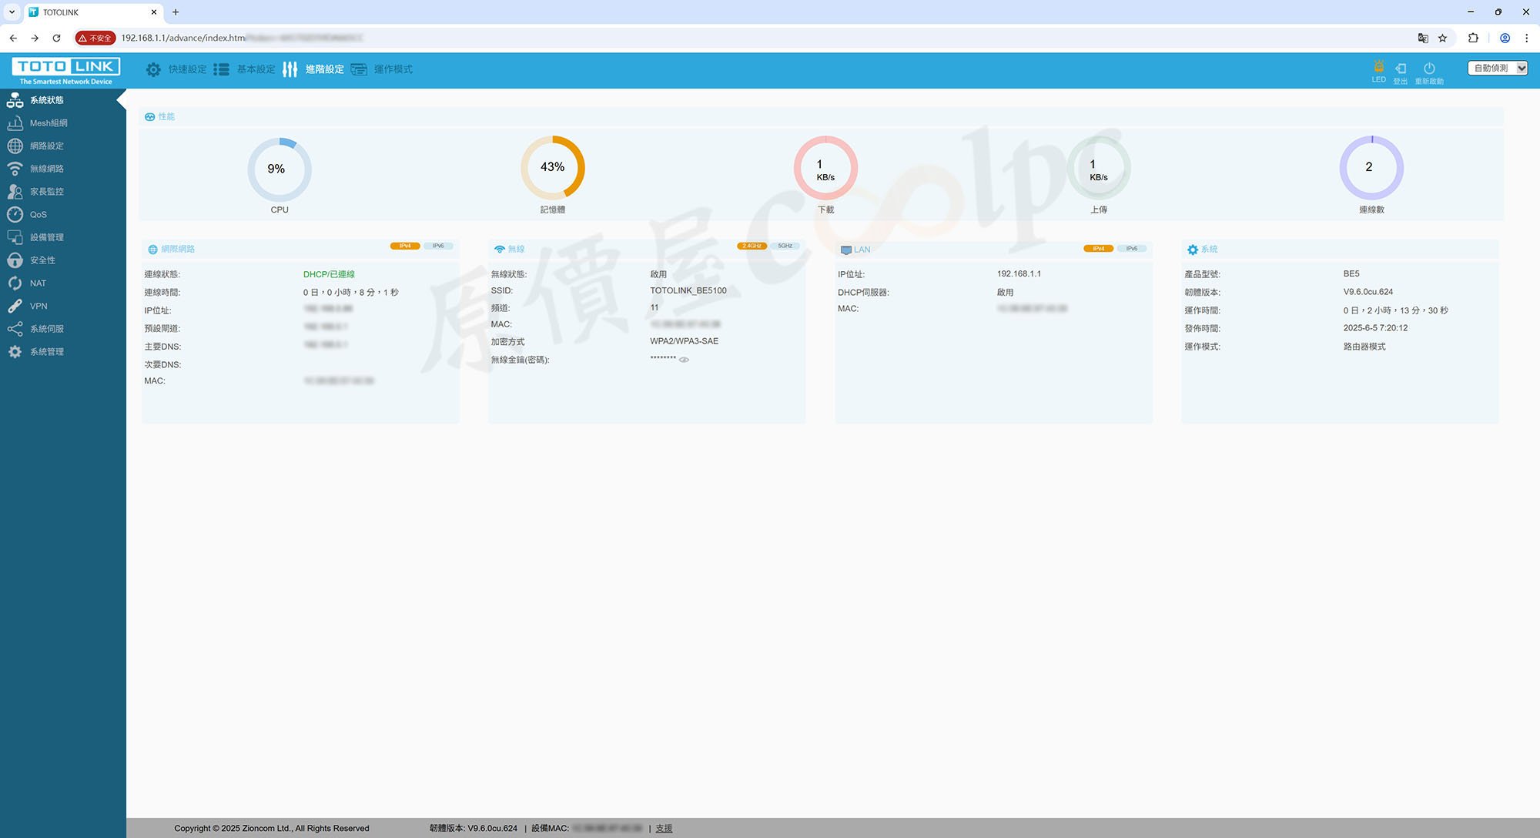Switch internet panel to IPv6
Image resolution: width=1540 pixels, height=838 pixels.
click(x=438, y=246)
